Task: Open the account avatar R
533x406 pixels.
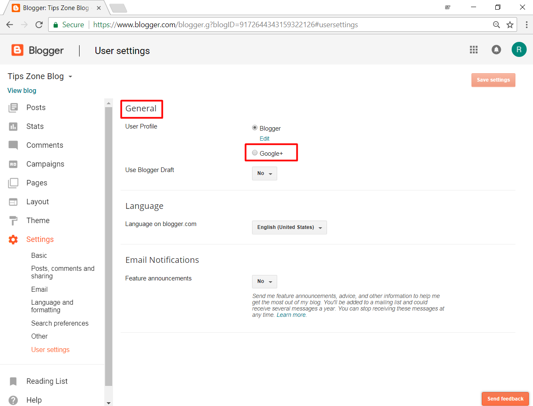Action: coord(519,49)
